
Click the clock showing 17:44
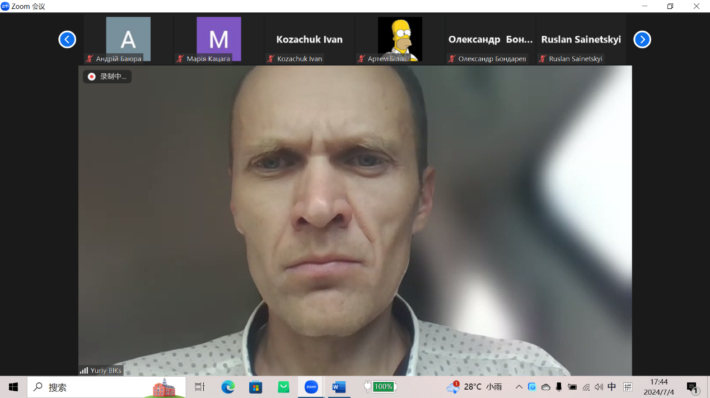pyautogui.click(x=658, y=387)
